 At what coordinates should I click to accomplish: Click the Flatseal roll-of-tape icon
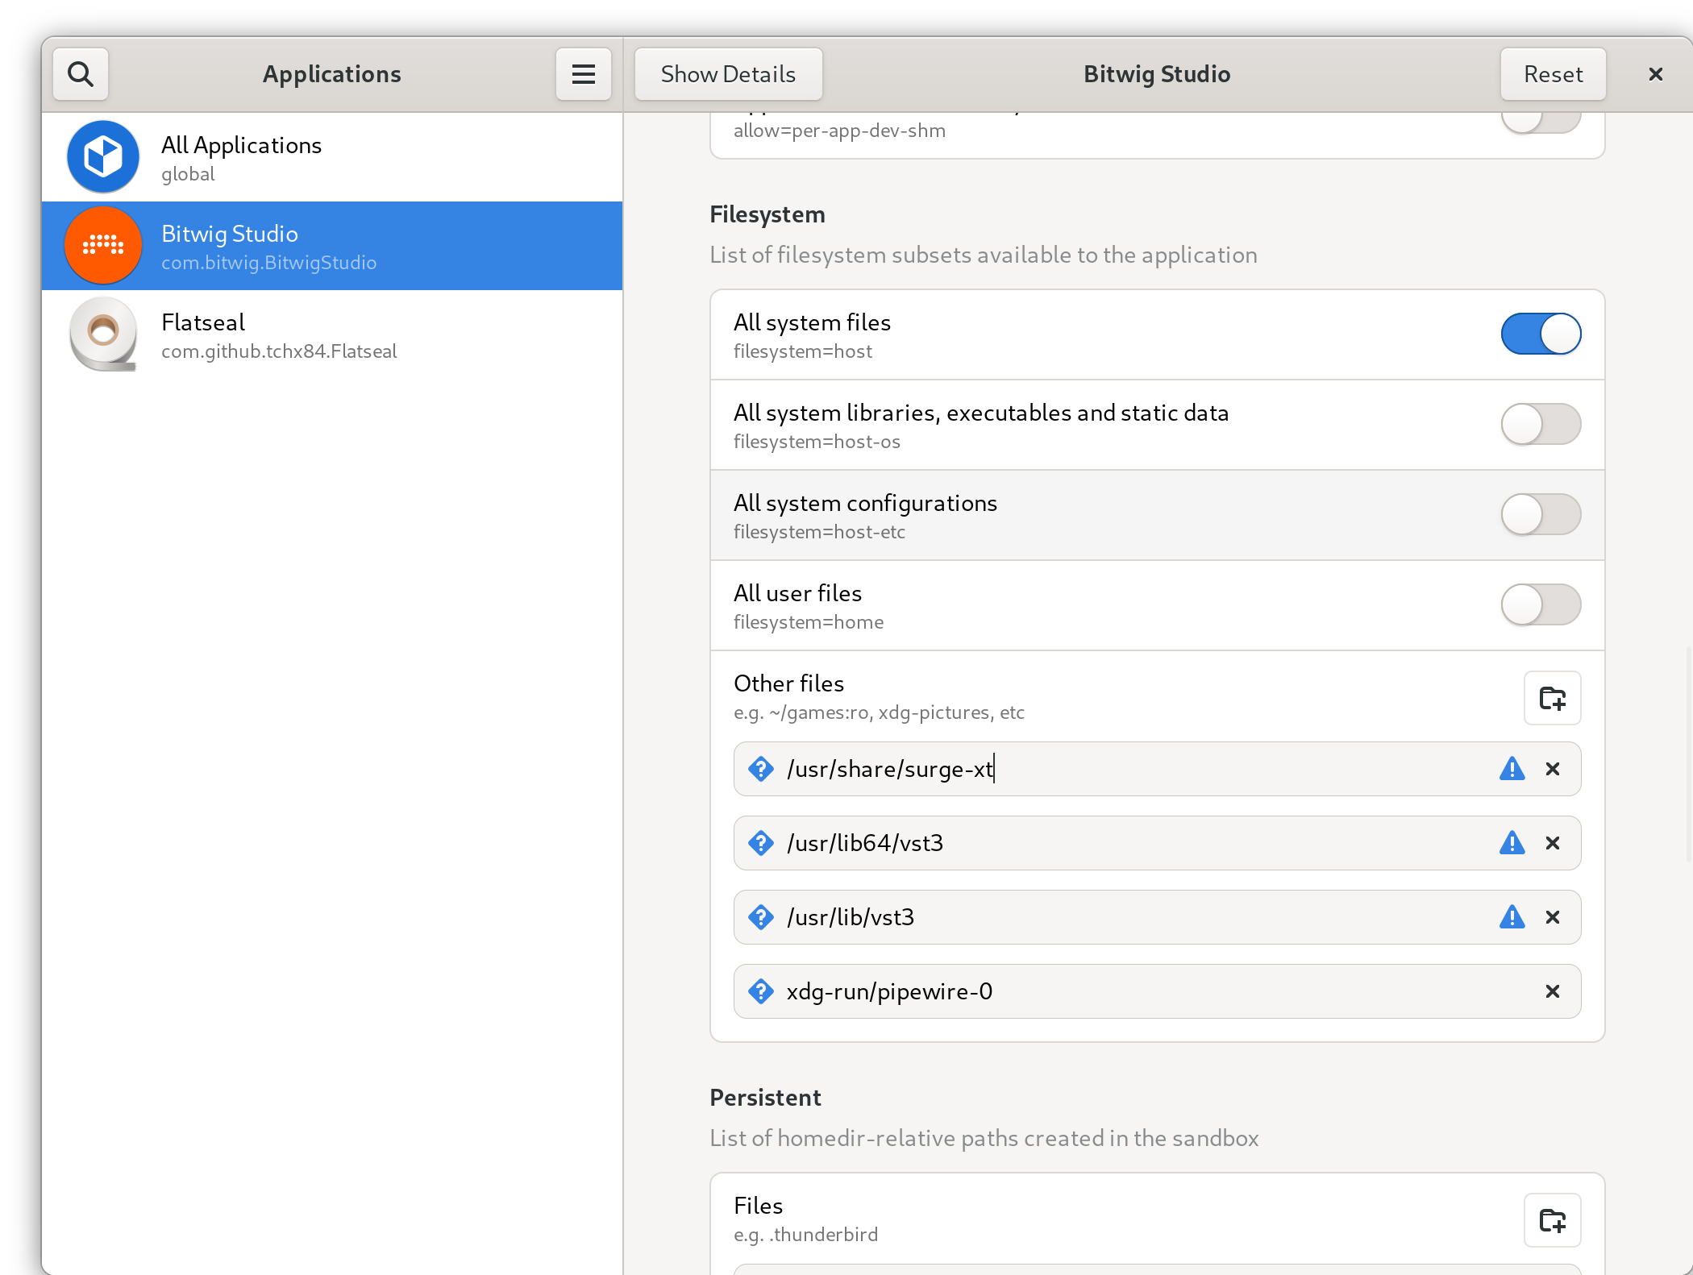tap(103, 335)
